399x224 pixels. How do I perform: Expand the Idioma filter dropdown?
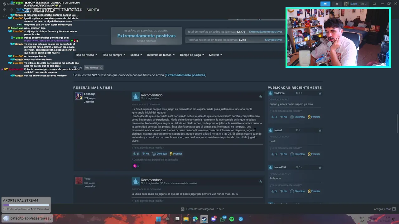click(x=136, y=55)
